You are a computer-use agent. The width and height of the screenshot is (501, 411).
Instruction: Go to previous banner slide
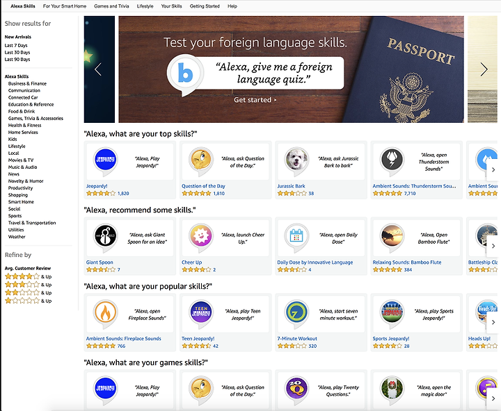tap(98, 69)
